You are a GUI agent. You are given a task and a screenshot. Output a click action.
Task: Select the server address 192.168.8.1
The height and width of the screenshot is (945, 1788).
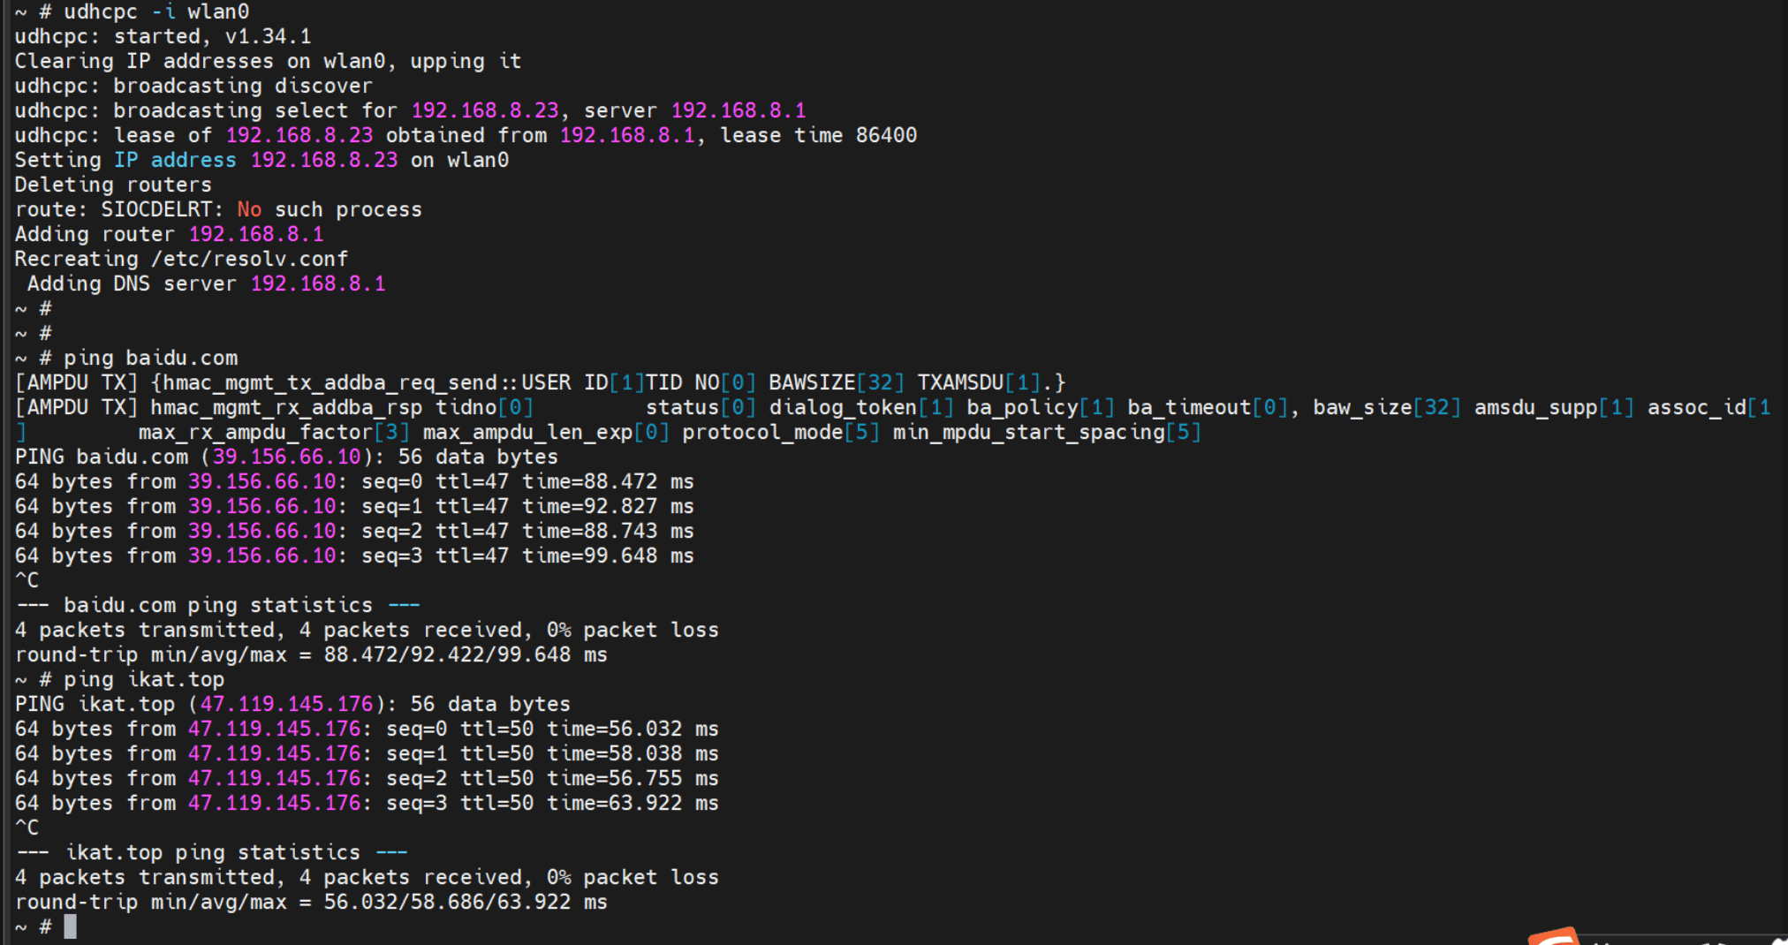point(739,110)
